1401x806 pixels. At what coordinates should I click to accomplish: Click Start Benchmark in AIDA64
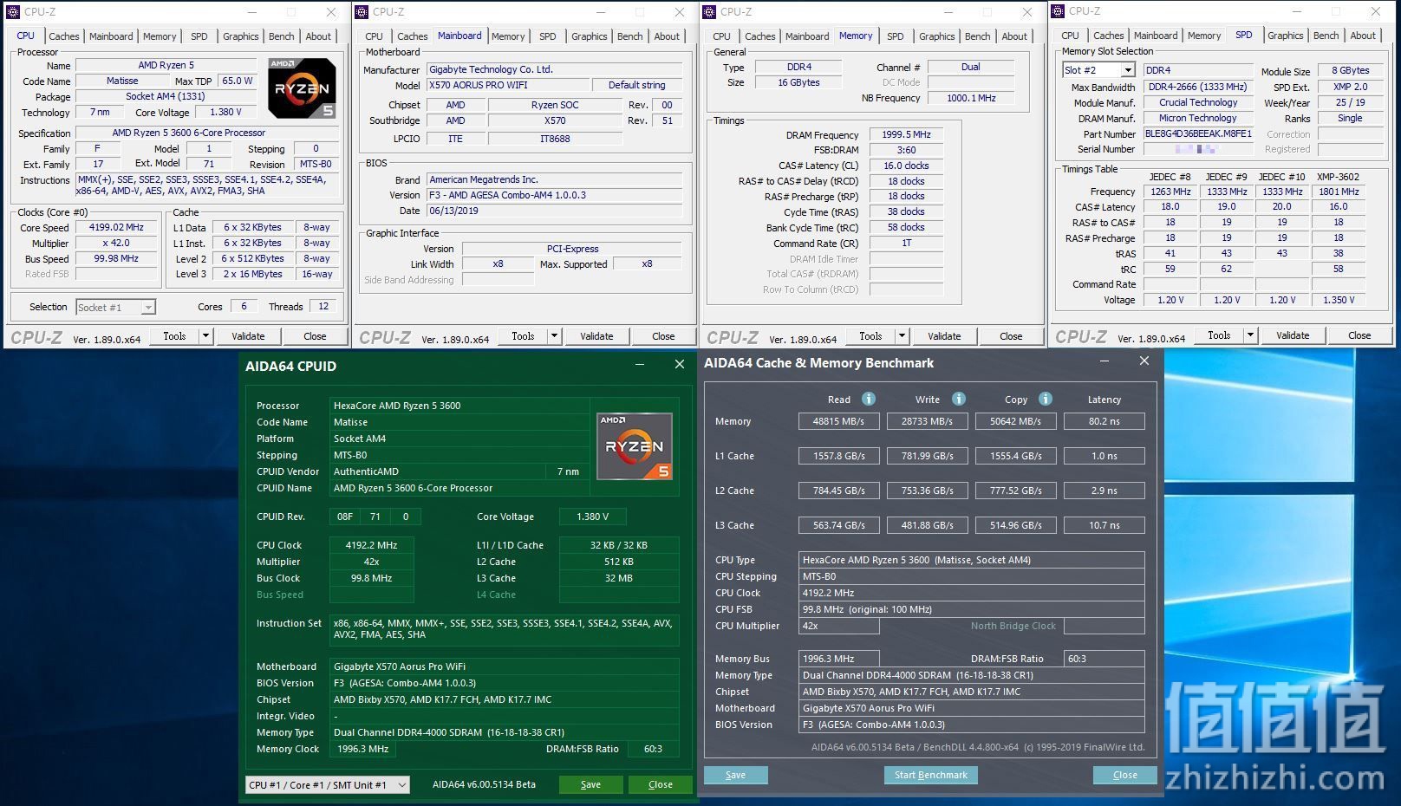click(931, 775)
